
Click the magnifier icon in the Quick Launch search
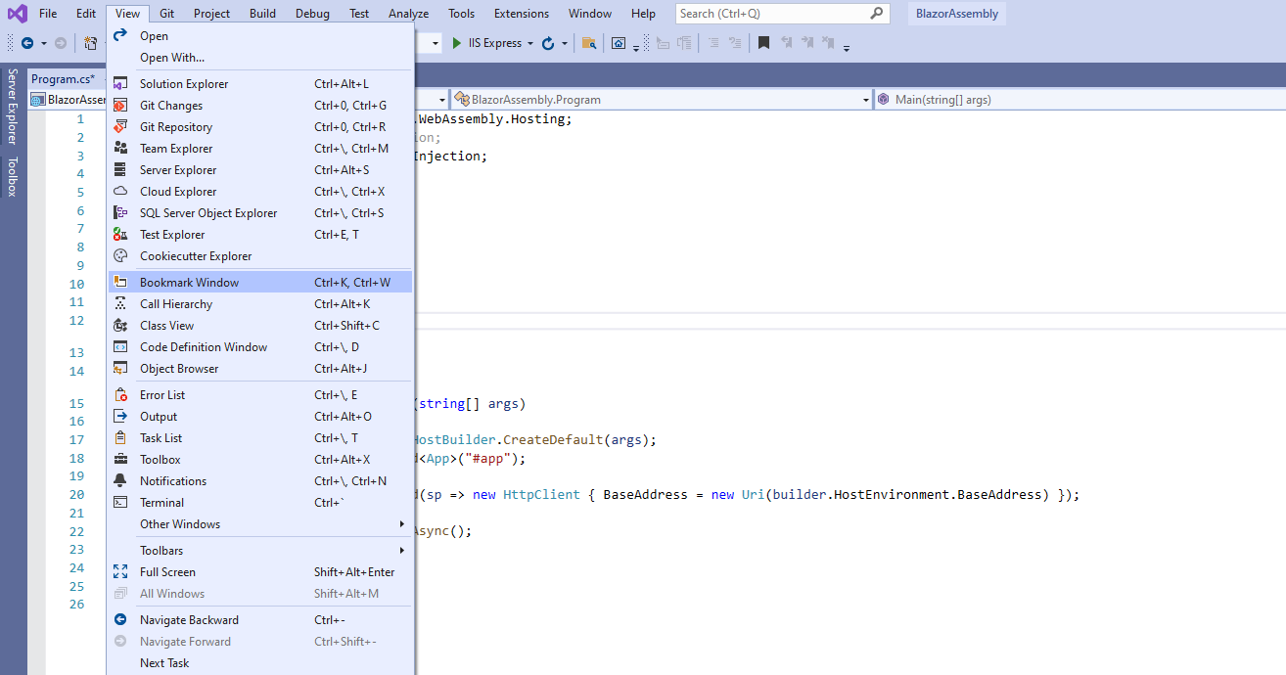tap(876, 13)
